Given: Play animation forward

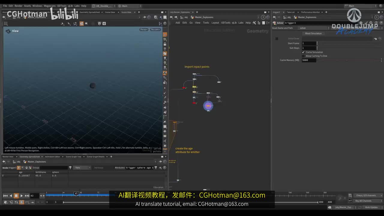Looking at the screenshot, I should pos(22,196).
